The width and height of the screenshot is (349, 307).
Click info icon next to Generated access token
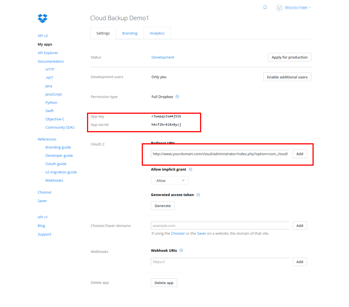click(x=198, y=195)
